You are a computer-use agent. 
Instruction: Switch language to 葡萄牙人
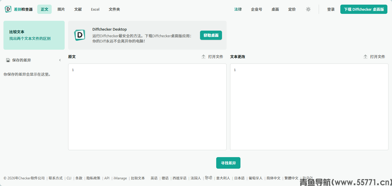point(256,178)
